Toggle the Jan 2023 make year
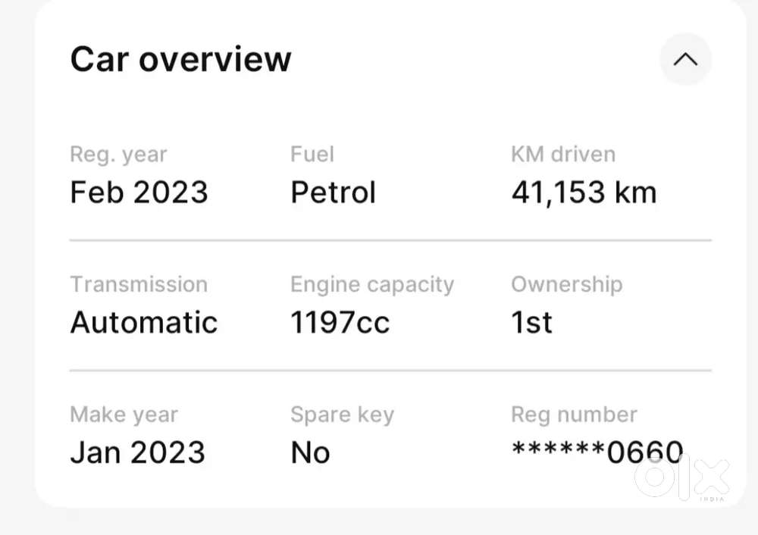758x535 pixels. pyautogui.click(x=138, y=452)
